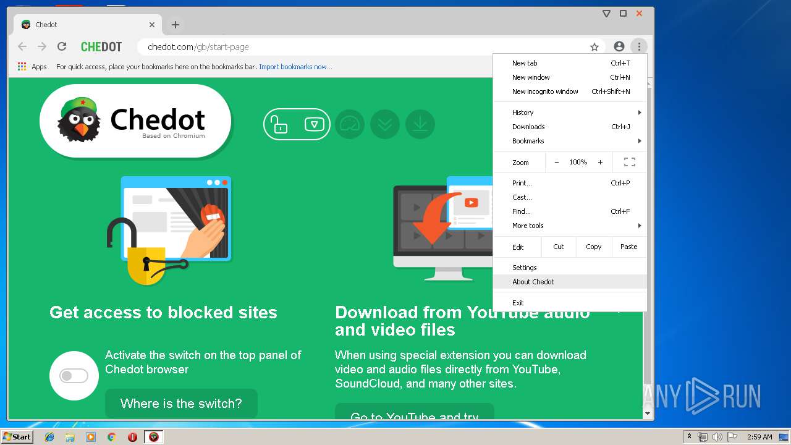Image resolution: width=791 pixels, height=445 pixels.
Task: Show hidden system tray icons
Action: point(689,437)
